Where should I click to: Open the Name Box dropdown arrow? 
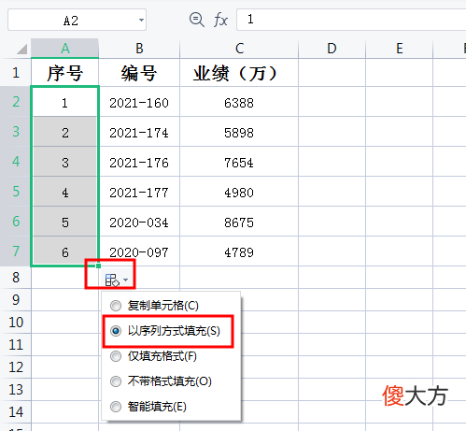pos(141,20)
